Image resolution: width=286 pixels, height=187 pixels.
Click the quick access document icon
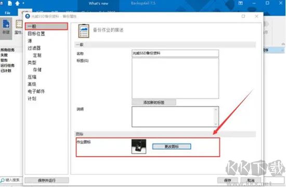[10, 3]
